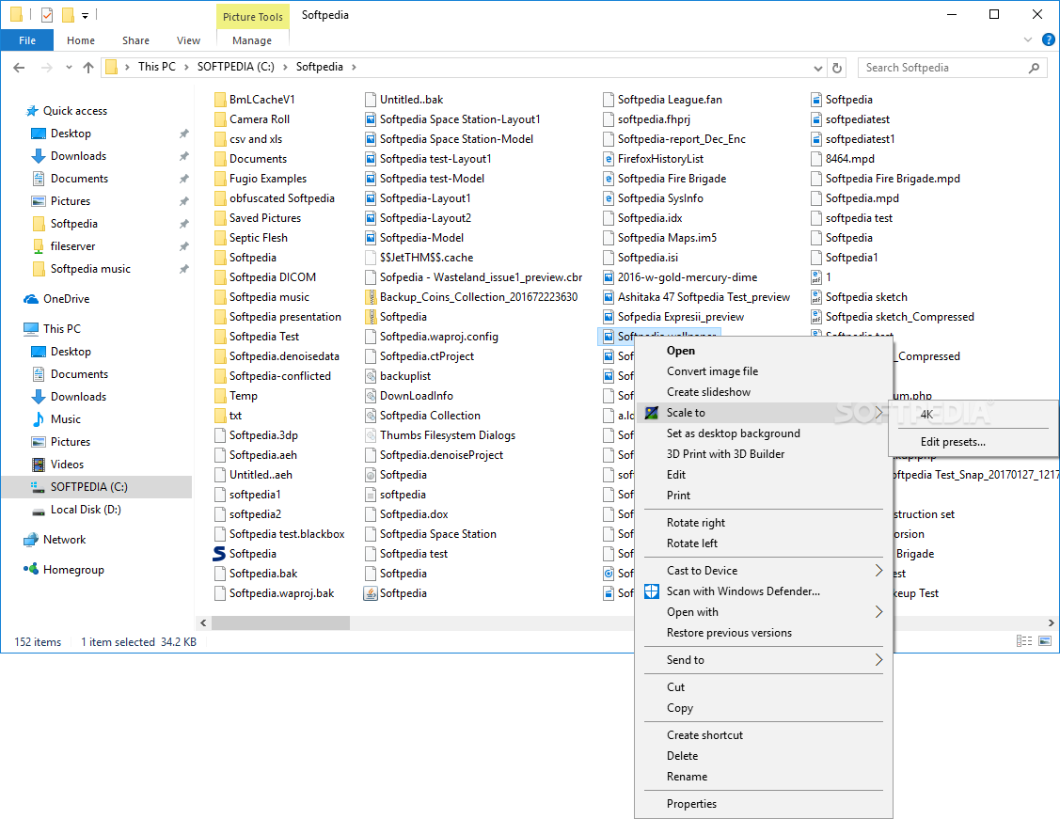Switch to details view icon in status bar
Viewport: 1060px width, 819px height.
1024,640
